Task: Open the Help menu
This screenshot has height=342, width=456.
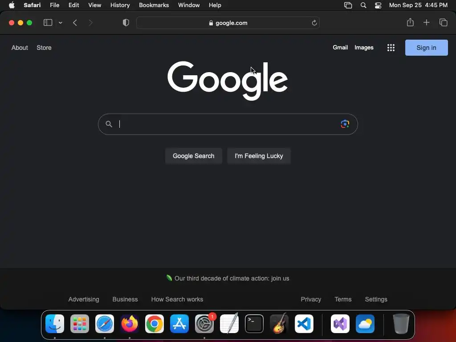Action: [215, 5]
